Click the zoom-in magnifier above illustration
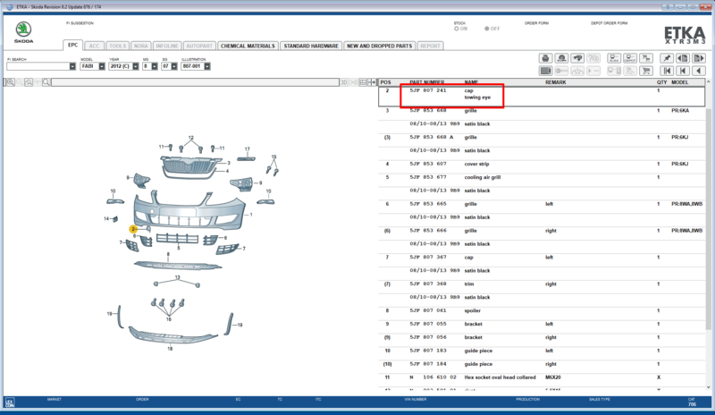This screenshot has height=415, width=715. [11, 82]
